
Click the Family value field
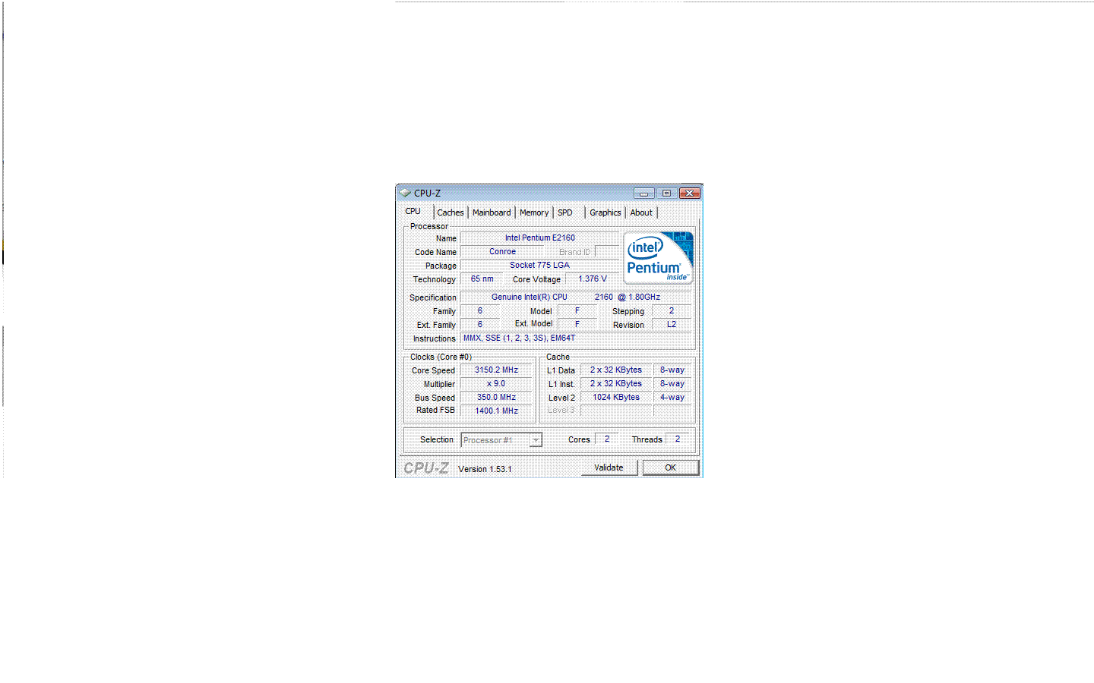pyautogui.click(x=480, y=310)
